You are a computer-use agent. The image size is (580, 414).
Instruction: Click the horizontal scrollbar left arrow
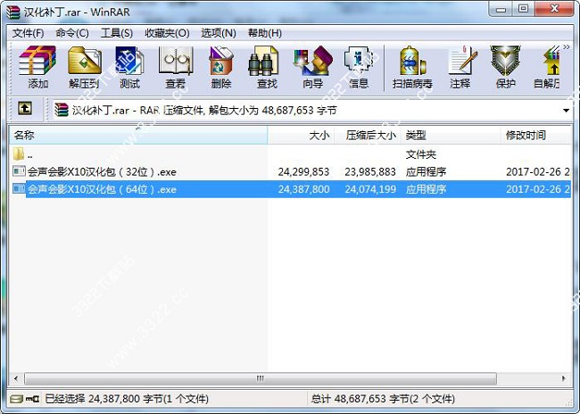point(16,378)
